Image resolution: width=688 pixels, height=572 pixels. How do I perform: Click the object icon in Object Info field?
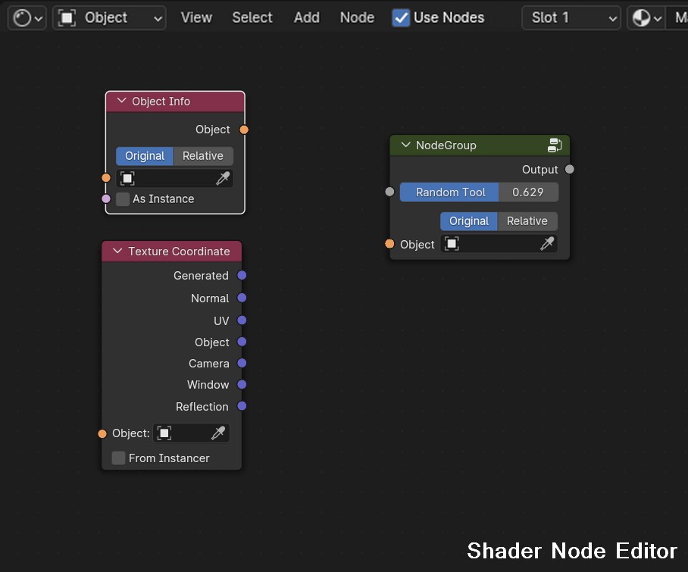tap(127, 178)
